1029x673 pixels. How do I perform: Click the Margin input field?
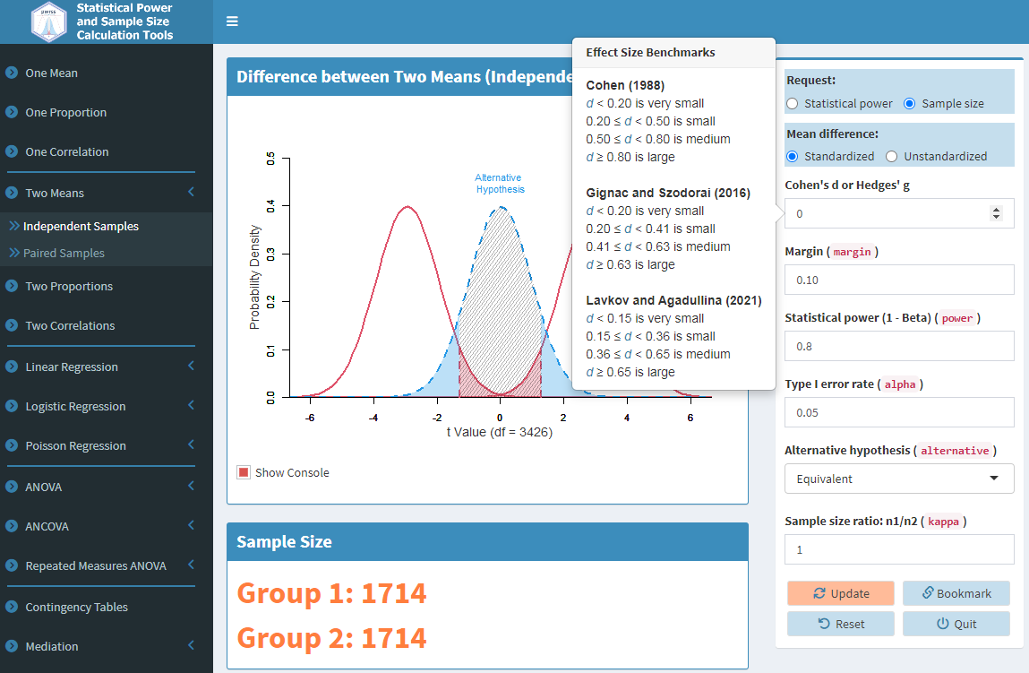click(x=898, y=280)
